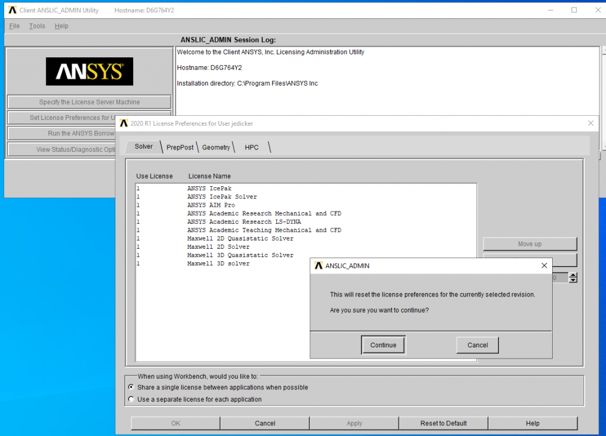The width and height of the screenshot is (606, 436).
Task: Click Cancel in the ANSLIC_ADMIN confirmation dialog
Action: coord(478,345)
